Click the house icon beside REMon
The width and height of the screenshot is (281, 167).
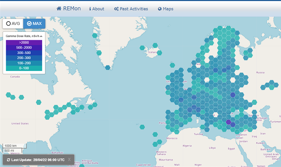[59, 9]
